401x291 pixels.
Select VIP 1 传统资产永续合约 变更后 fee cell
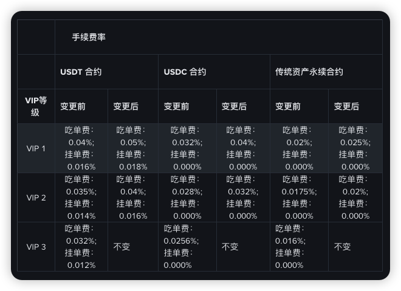(x=355, y=148)
